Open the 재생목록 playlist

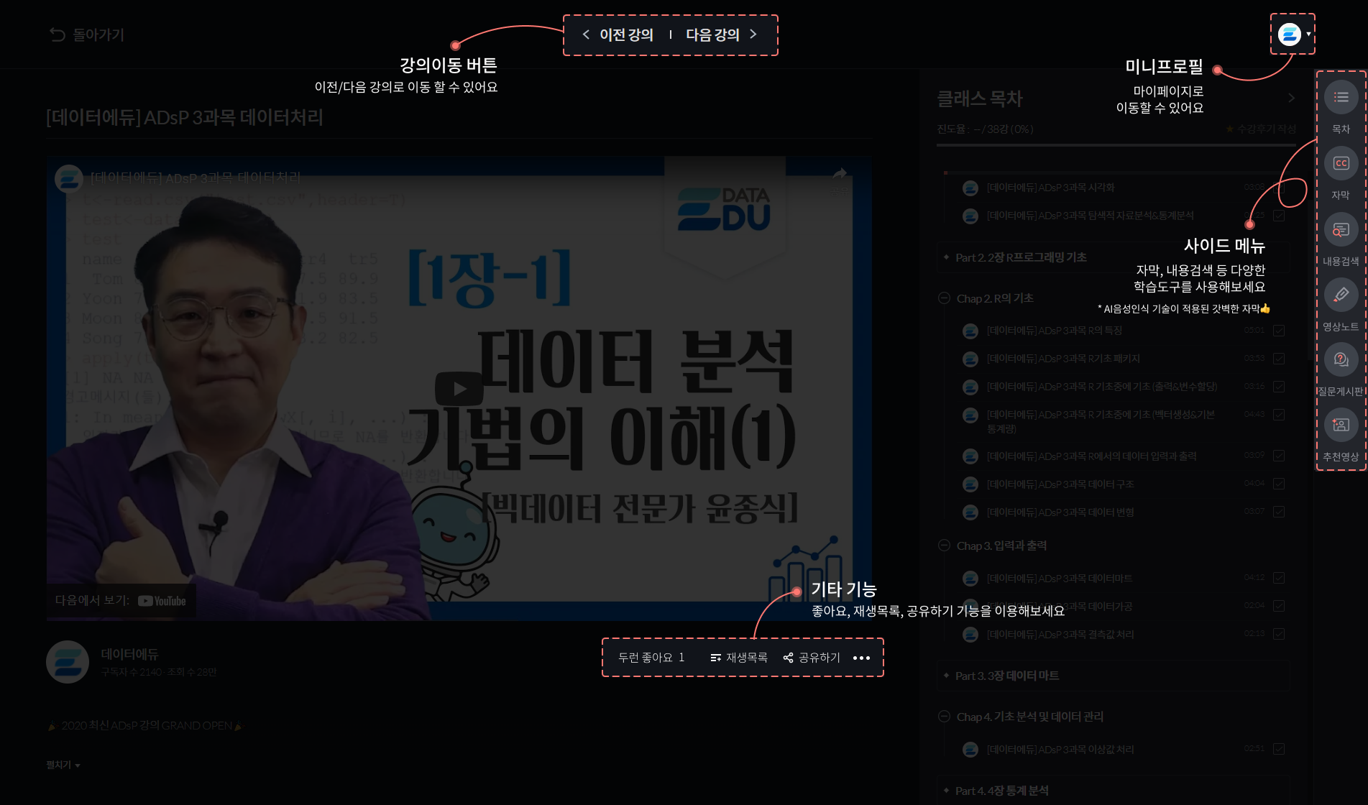pos(738,658)
